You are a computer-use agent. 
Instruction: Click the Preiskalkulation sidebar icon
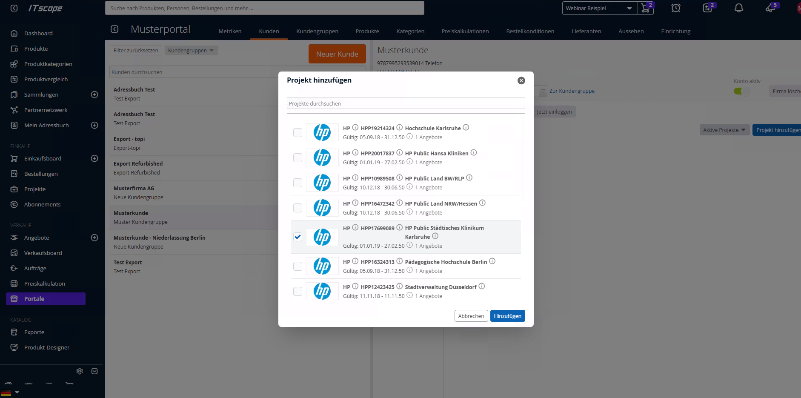click(14, 283)
